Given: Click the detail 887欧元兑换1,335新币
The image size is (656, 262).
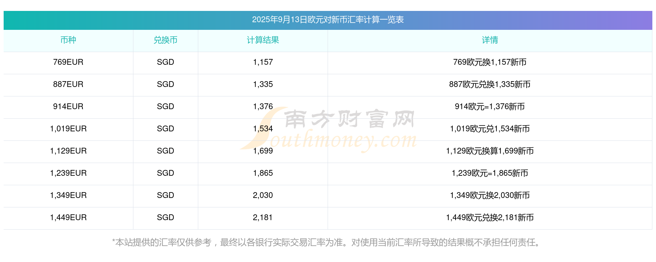Looking at the screenshot, I should pyautogui.click(x=490, y=84).
